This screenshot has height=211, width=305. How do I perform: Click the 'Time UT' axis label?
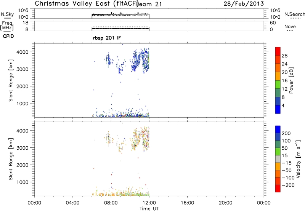[149, 208]
